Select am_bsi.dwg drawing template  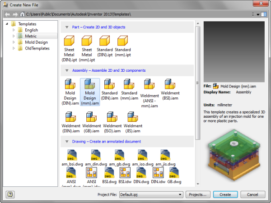coord(72,158)
